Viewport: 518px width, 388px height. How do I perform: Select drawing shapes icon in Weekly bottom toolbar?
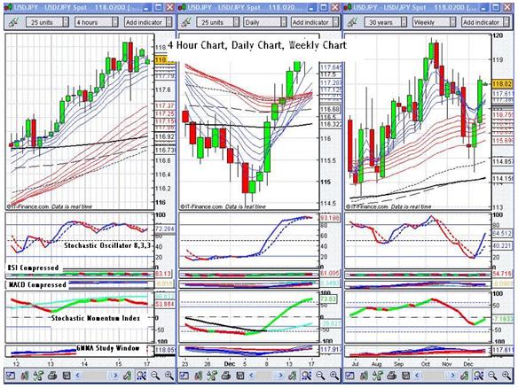[378, 376]
